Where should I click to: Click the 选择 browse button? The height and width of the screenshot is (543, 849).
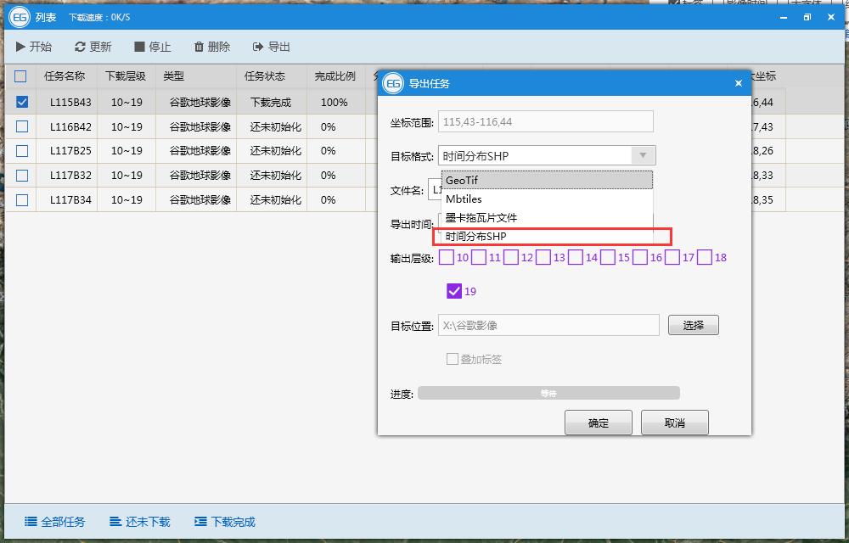[x=693, y=325]
